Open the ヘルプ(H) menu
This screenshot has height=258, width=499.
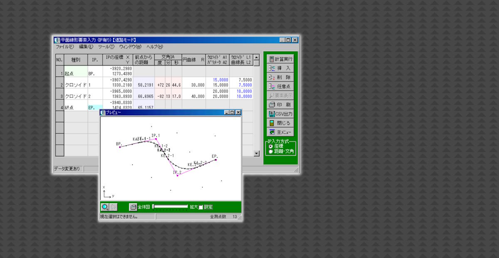155,47
